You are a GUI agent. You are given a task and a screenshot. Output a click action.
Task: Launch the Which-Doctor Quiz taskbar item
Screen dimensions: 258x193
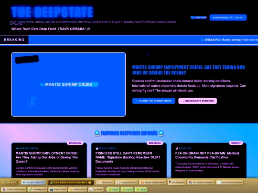pos(14,189)
